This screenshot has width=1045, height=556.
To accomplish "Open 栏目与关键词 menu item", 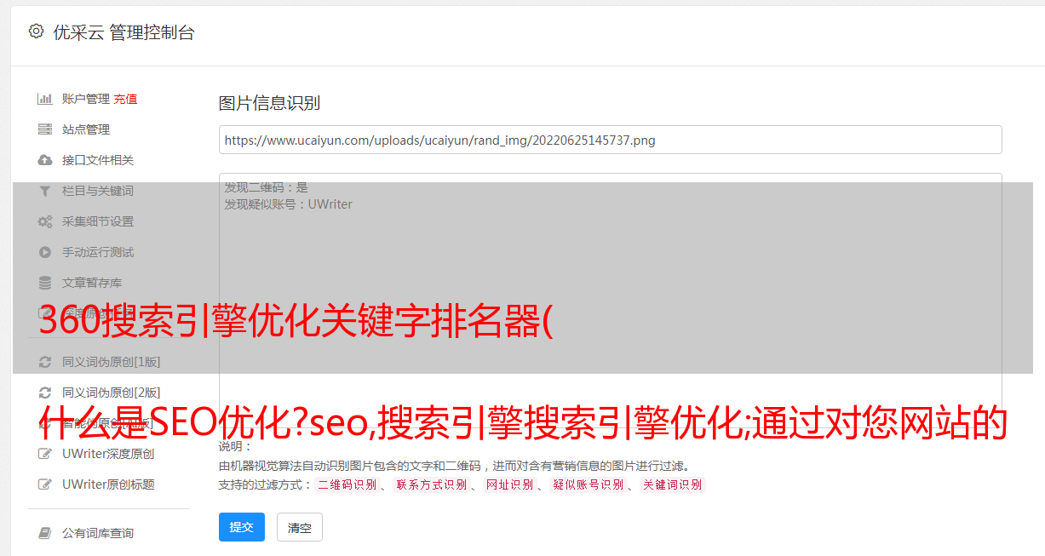I will tap(98, 191).
